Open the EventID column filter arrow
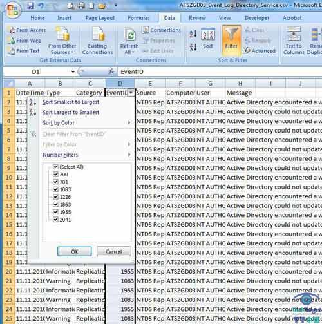The image size is (322, 324). click(131, 93)
